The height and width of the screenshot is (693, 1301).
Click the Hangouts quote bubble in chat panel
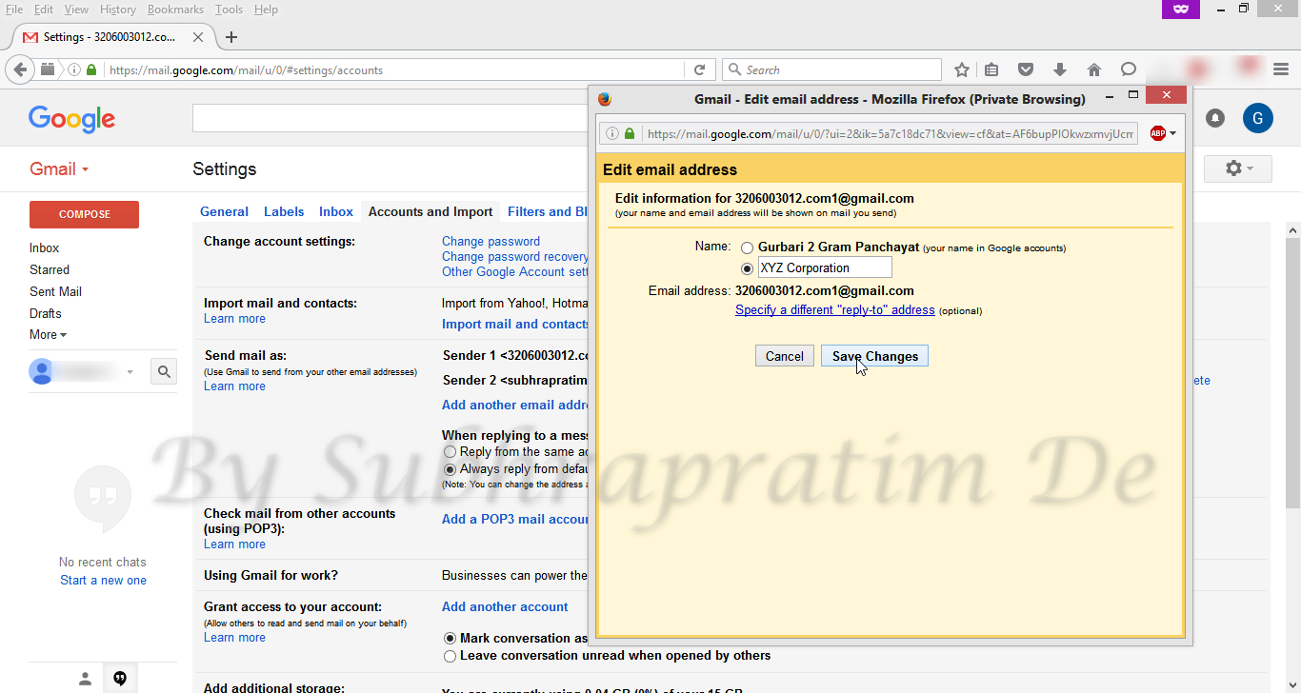point(103,499)
